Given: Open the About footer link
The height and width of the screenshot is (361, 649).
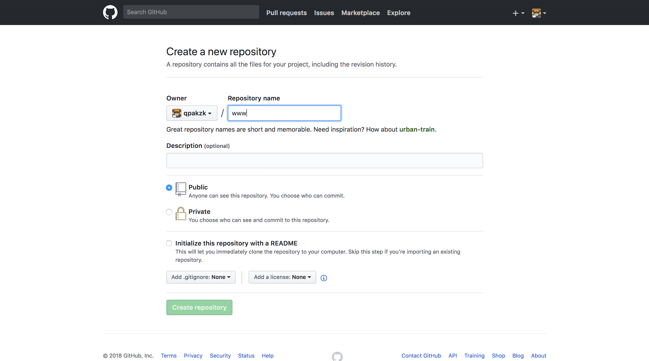Looking at the screenshot, I should [538, 356].
